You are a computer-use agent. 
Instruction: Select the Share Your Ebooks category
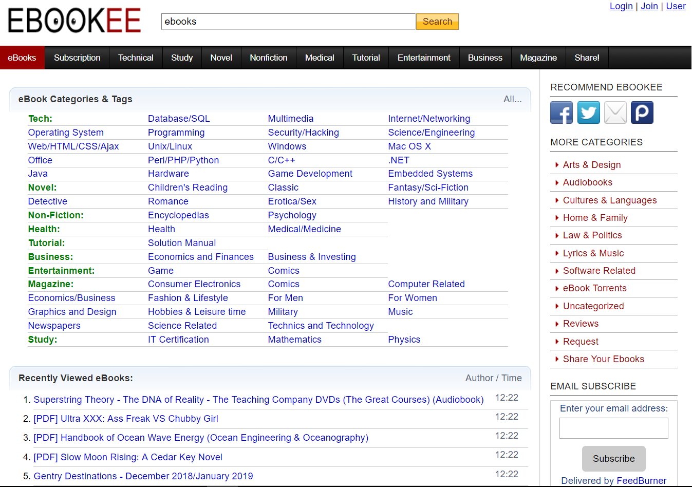point(603,359)
